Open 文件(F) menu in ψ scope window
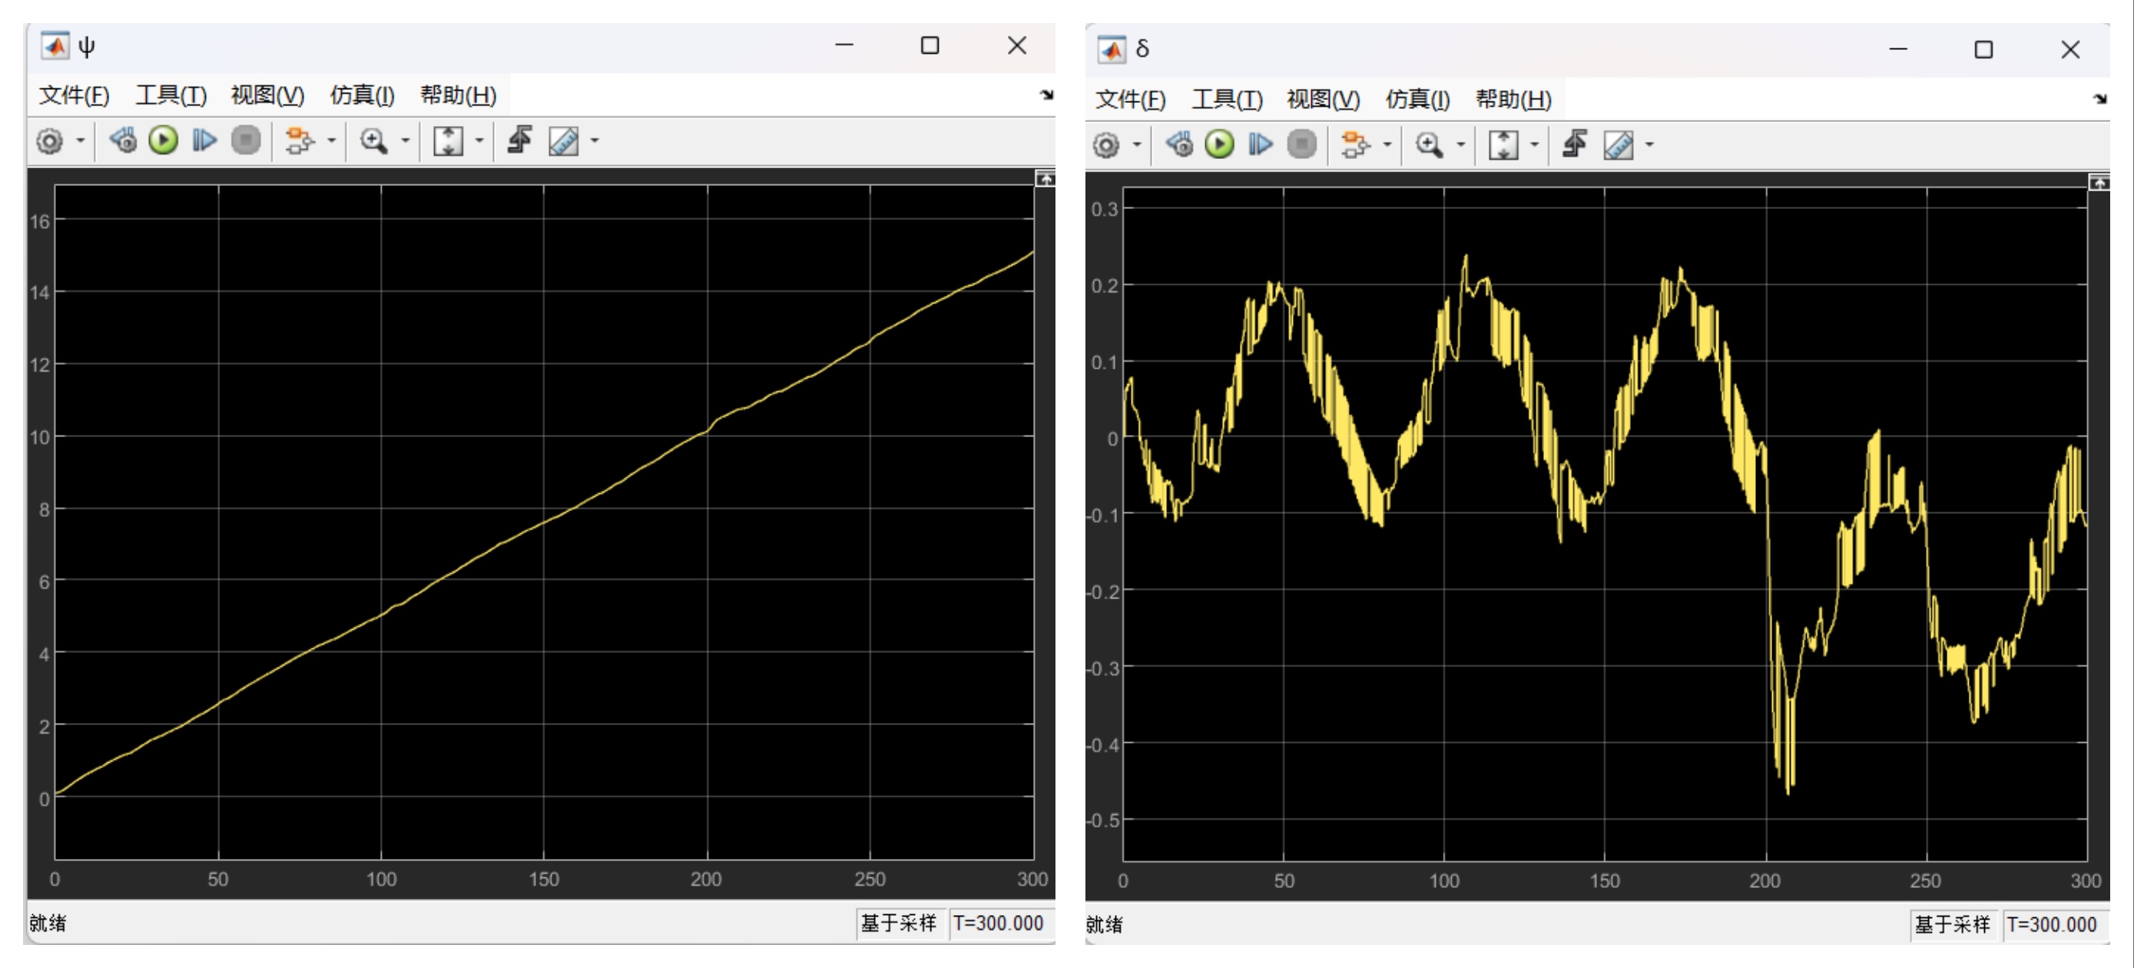Image resolution: width=2134 pixels, height=968 pixels. click(x=75, y=95)
